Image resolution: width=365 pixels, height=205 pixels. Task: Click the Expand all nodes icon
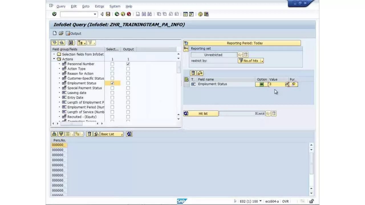54,43
